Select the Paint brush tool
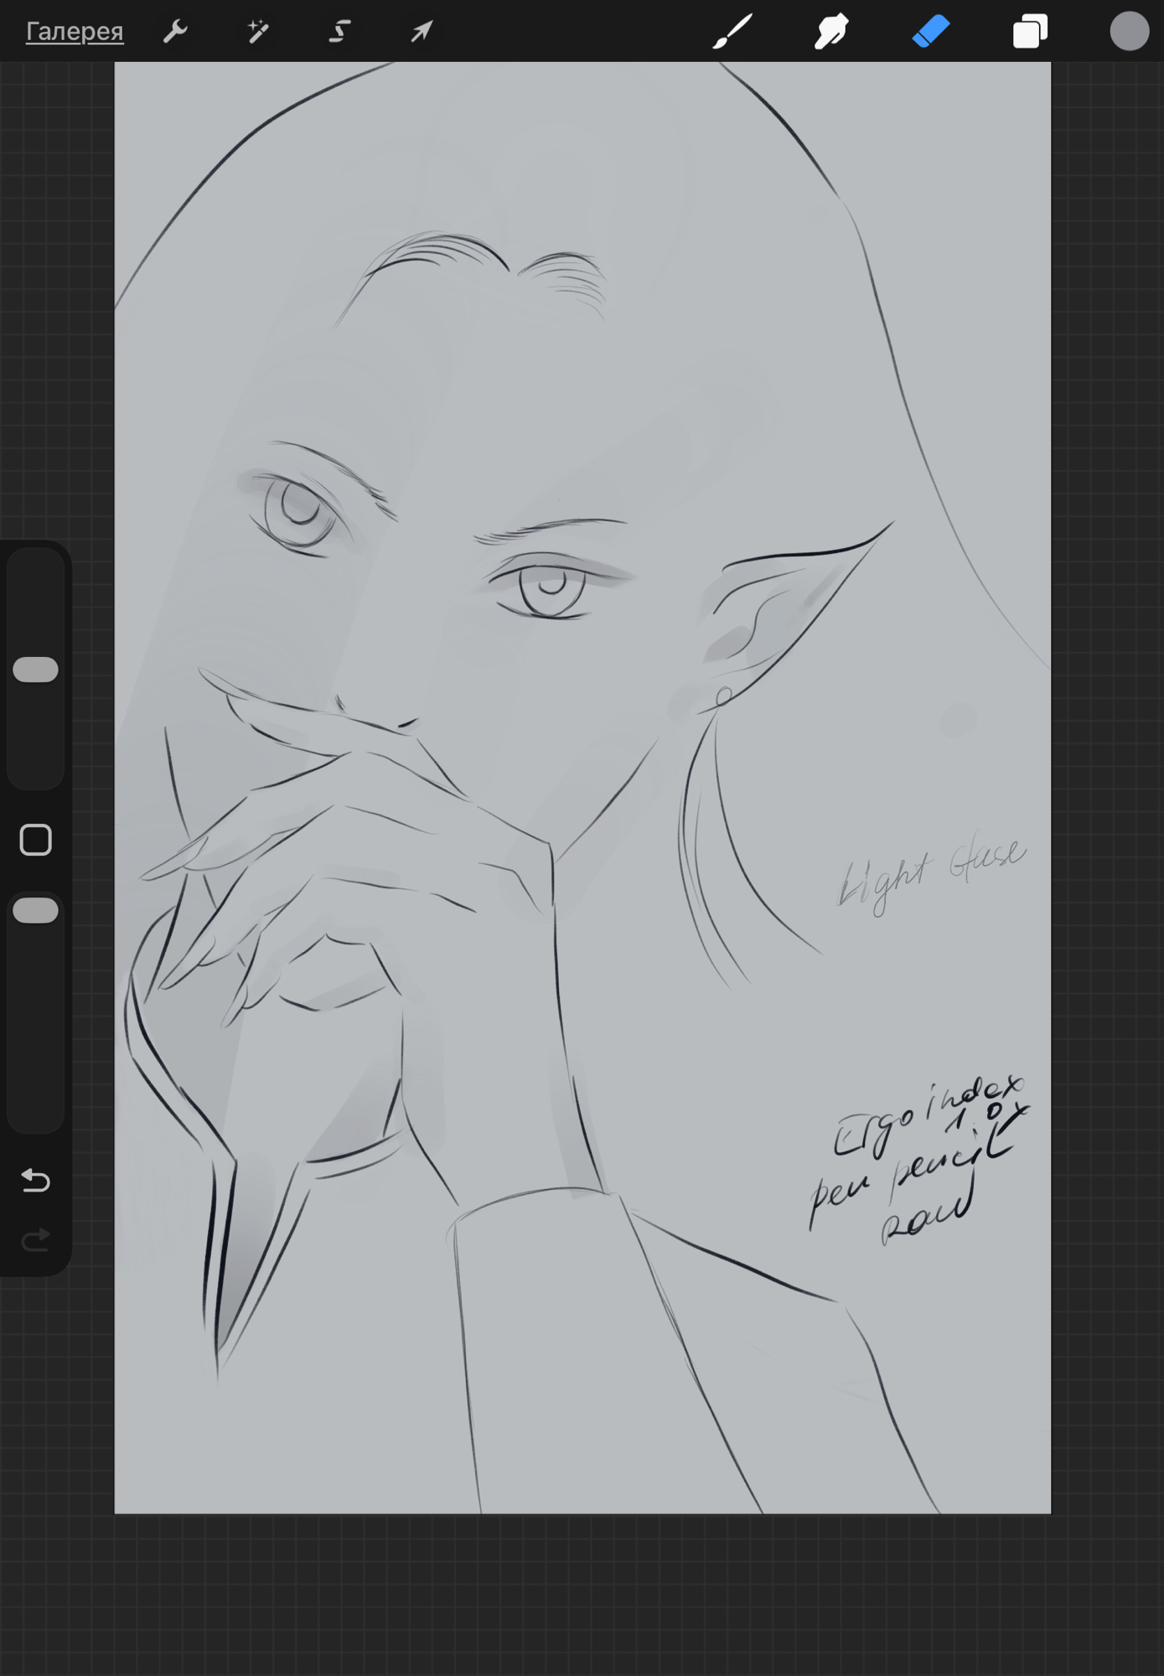The height and width of the screenshot is (1676, 1164). (x=732, y=32)
